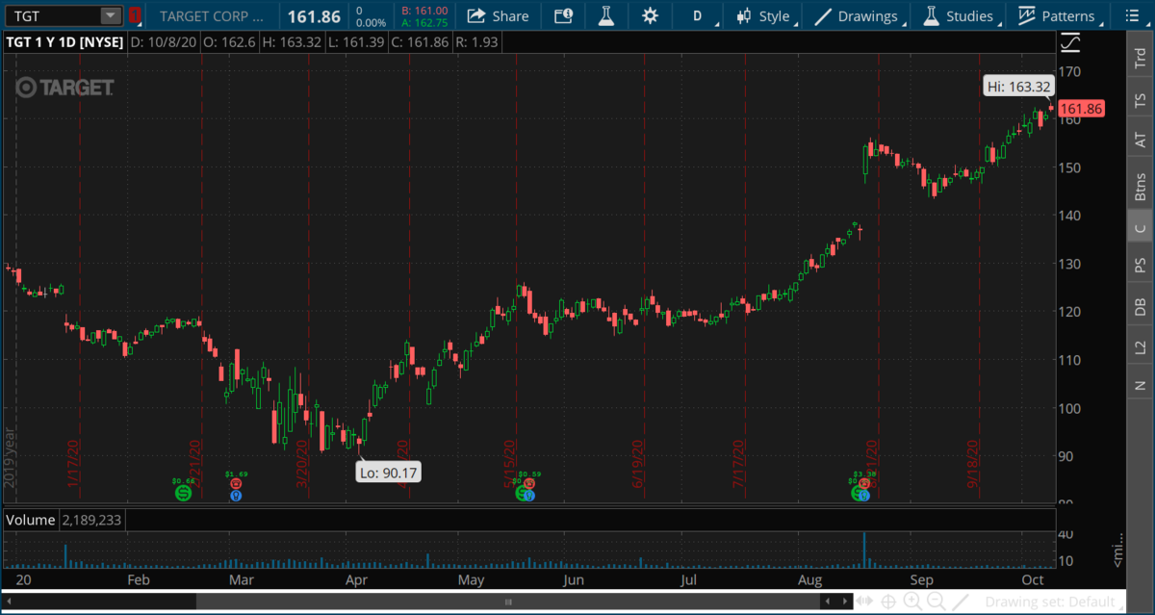Zoom in using the magnifier plus icon
This screenshot has height=615, width=1155.
(x=911, y=602)
